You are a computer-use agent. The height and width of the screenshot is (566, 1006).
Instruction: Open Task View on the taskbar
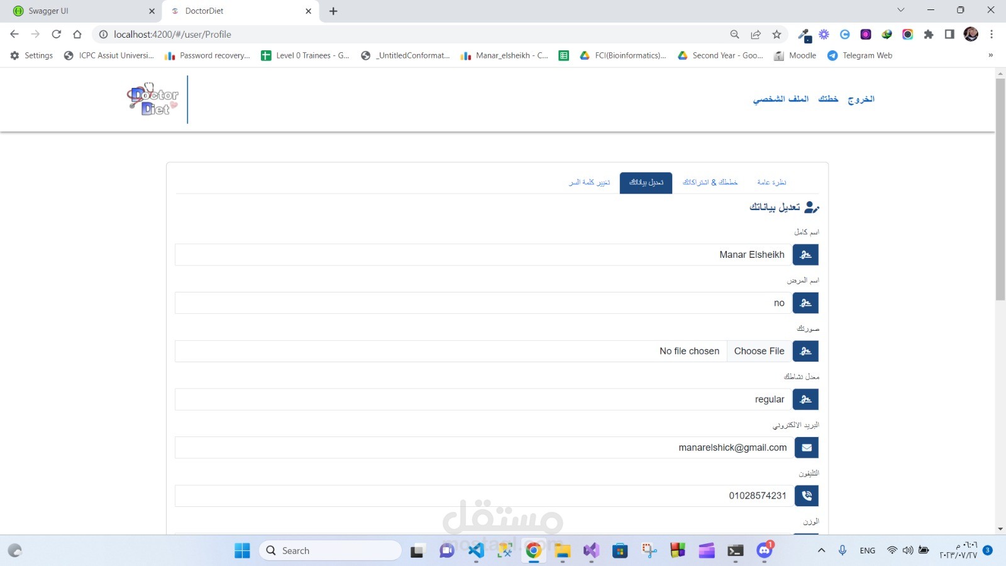pos(417,551)
